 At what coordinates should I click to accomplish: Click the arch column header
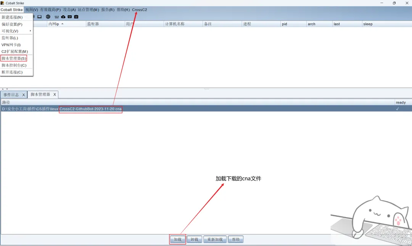point(320,24)
